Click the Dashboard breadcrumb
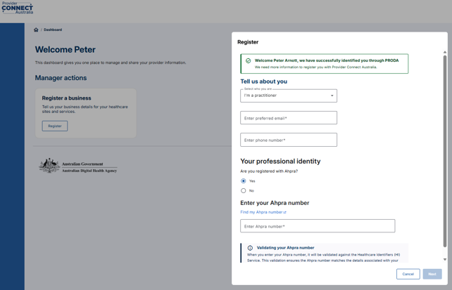 [53, 29]
